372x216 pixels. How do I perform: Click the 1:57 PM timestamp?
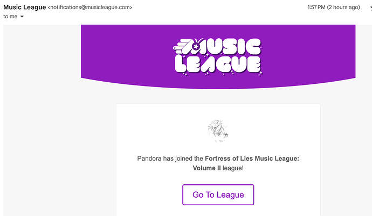pyautogui.click(x=316, y=8)
